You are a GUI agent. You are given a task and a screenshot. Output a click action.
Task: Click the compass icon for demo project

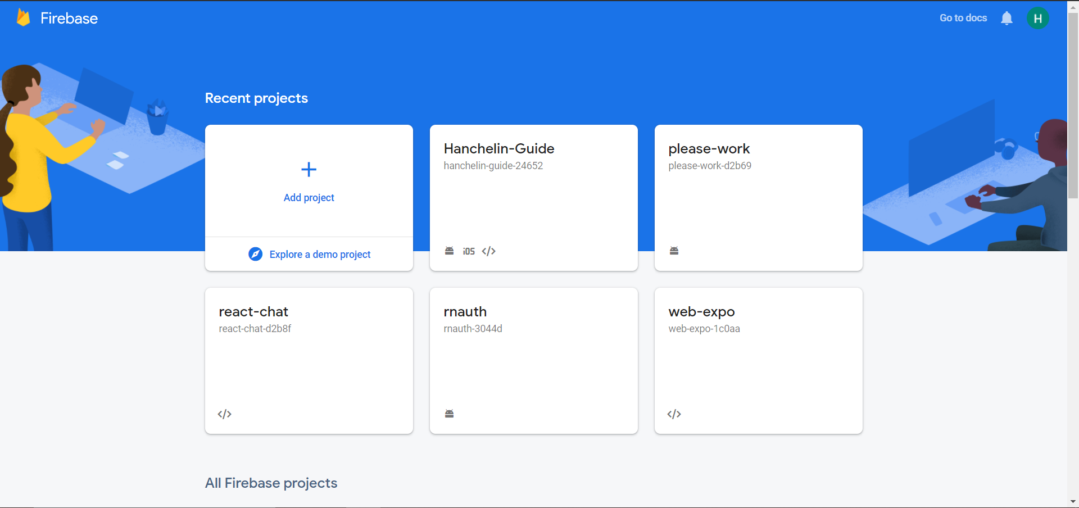pos(255,254)
